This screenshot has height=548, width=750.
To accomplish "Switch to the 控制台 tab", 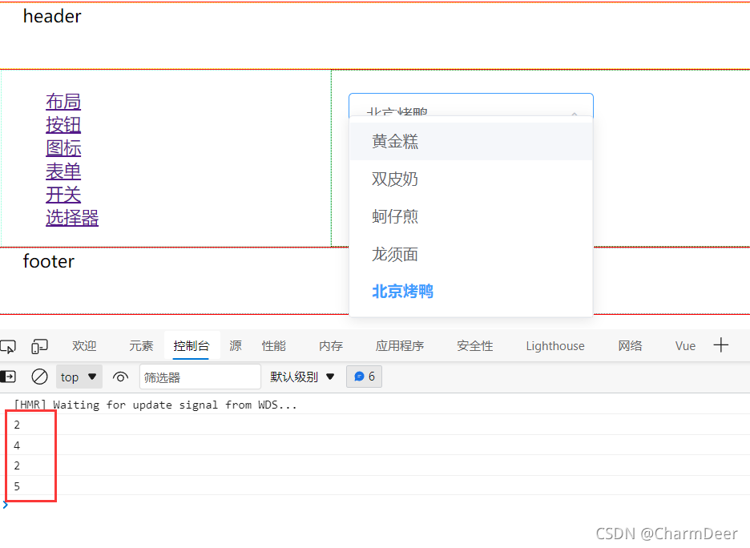I will click(x=192, y=346).
